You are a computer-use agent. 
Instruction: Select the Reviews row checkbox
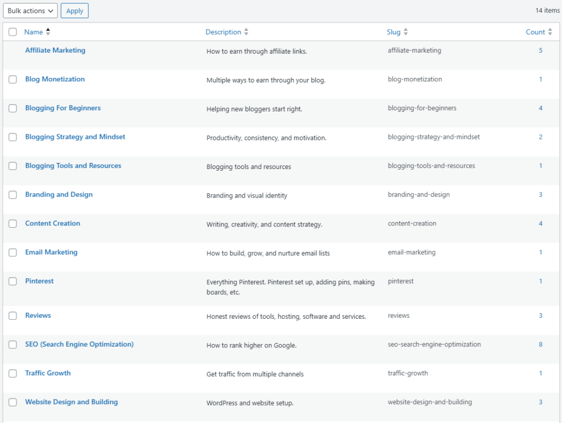point(13,315)
